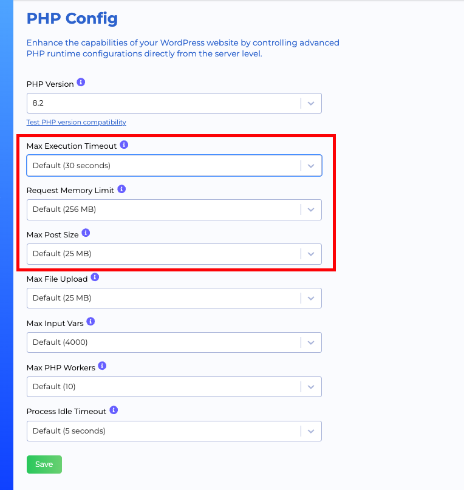Click the Test PHP version compatibility link

click(x=76, y=122)
